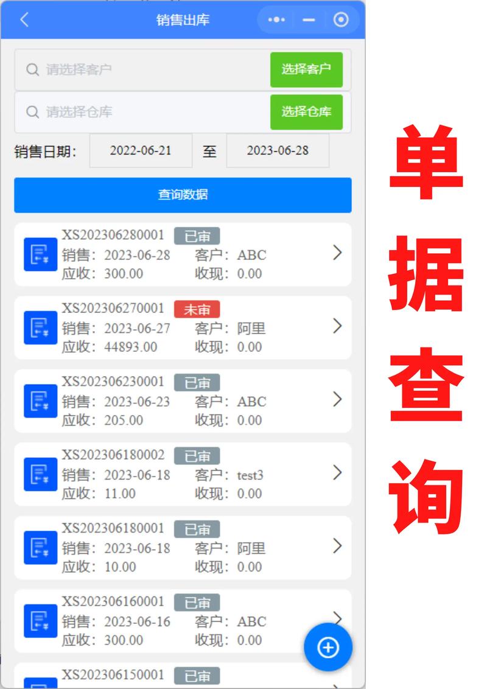Select order number XS202306160001
The image size is (487, 689).
(x=113, y=601)
